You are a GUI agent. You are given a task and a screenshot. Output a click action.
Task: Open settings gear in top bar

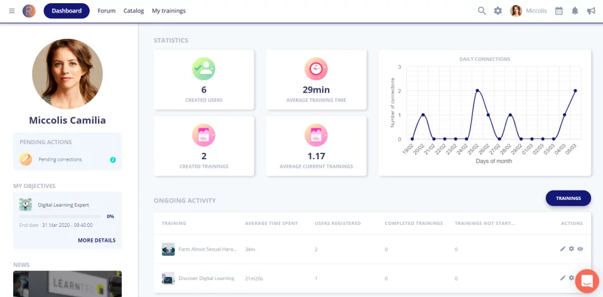498,11
